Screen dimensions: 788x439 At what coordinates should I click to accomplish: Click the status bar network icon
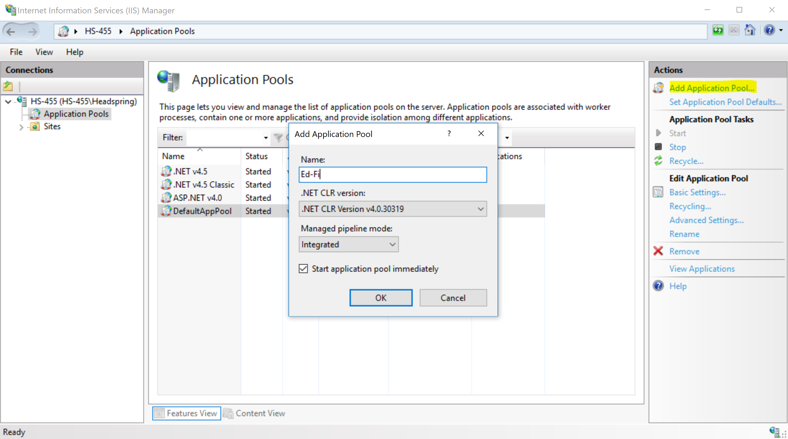click(775, 432)
